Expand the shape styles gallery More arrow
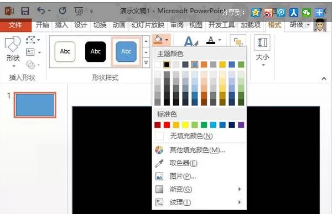332x214 pixels. tap(146, 63)
